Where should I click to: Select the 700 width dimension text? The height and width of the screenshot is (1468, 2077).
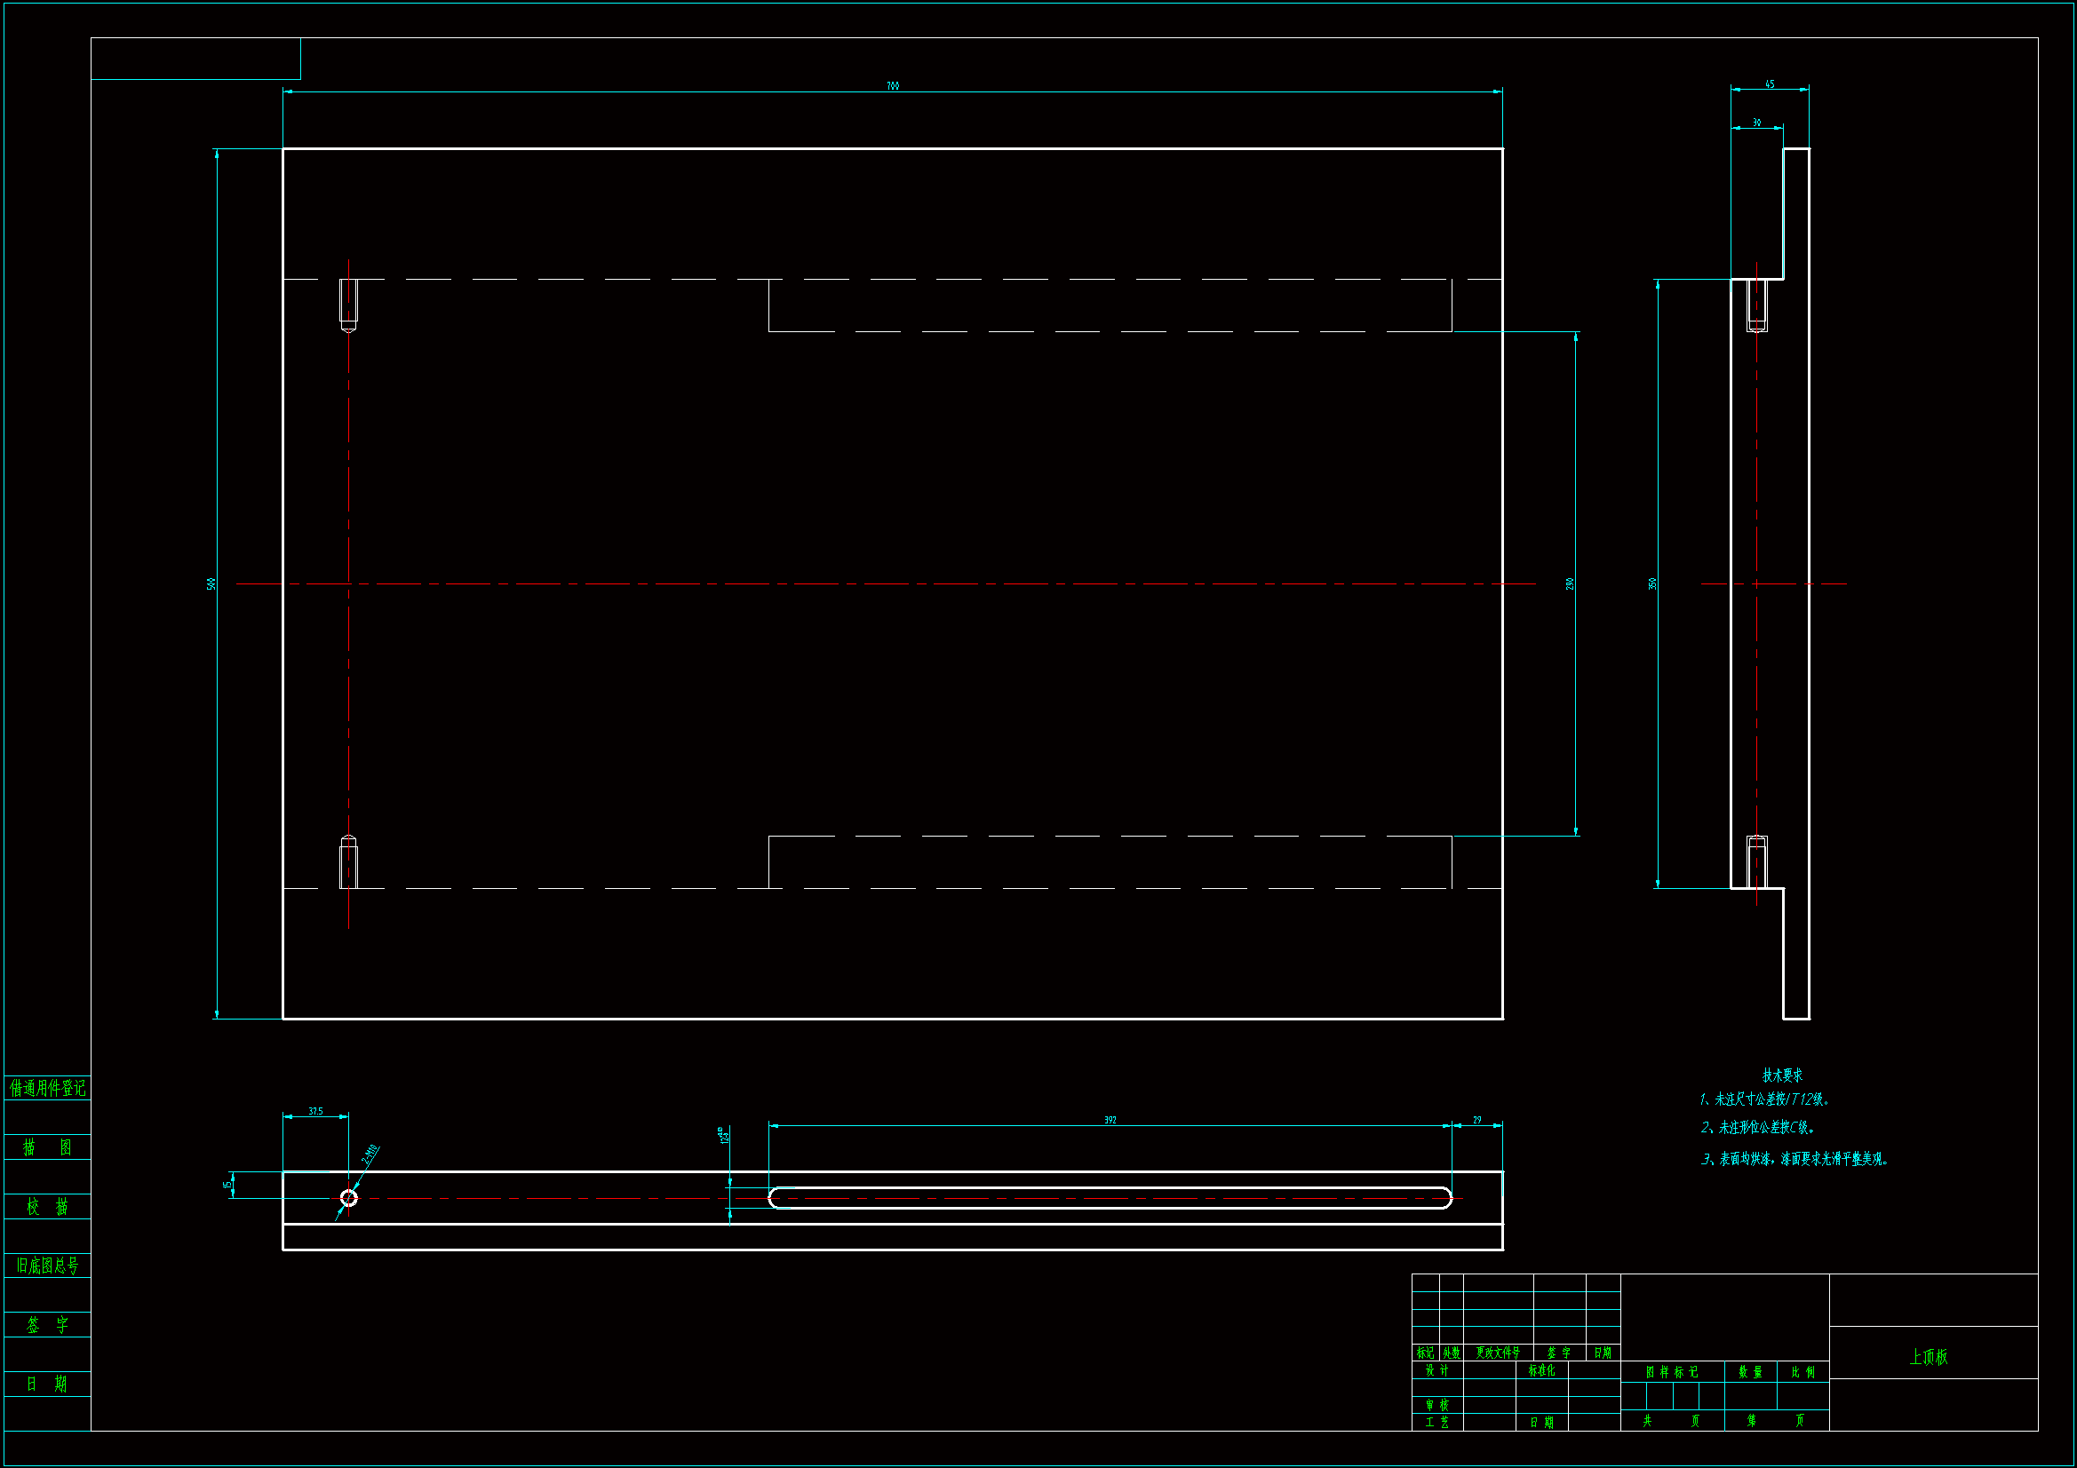893,86
